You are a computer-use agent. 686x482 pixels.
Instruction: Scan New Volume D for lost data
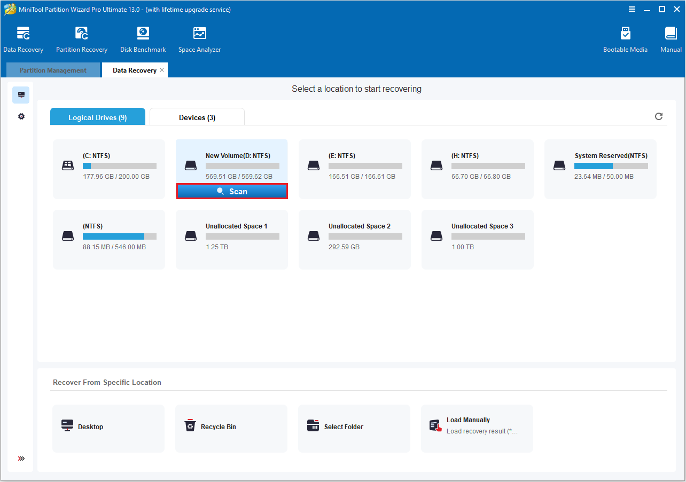pyautogui.click(x=232, y=191)
